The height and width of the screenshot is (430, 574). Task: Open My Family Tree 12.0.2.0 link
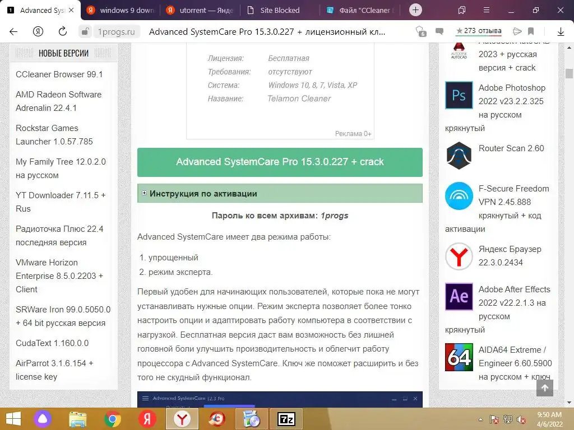61,169
